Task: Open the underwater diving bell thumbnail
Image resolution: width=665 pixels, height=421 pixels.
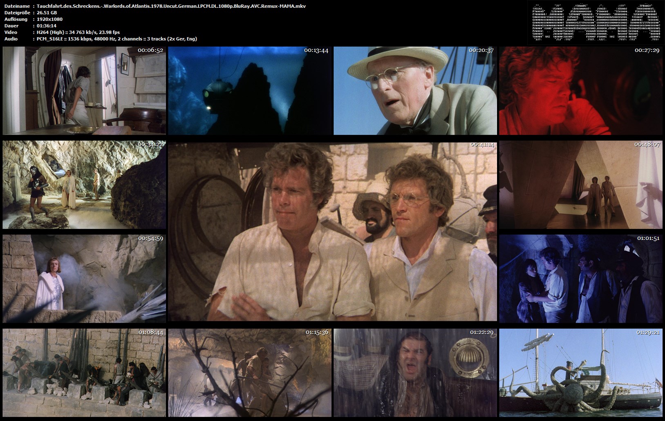Action: pos(250,91)
